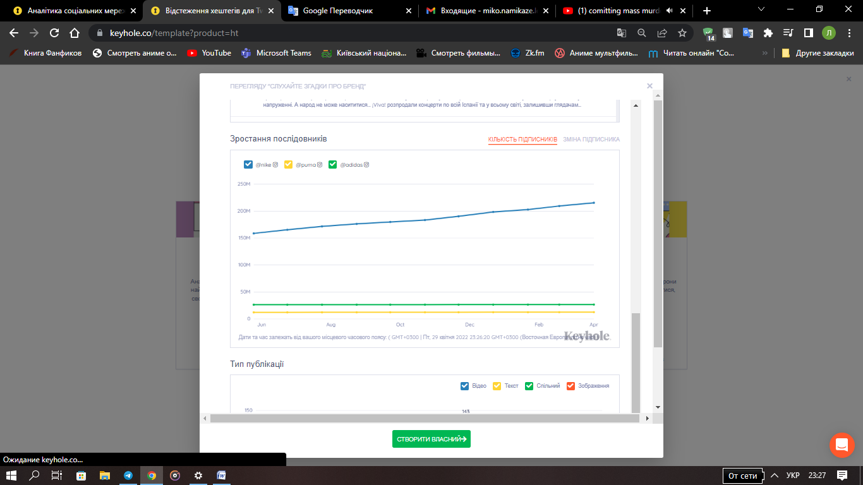Screen dimensions: 863x485
Task: Switch to the YouTube comitting mass murder tab
Action: point(624,11)
